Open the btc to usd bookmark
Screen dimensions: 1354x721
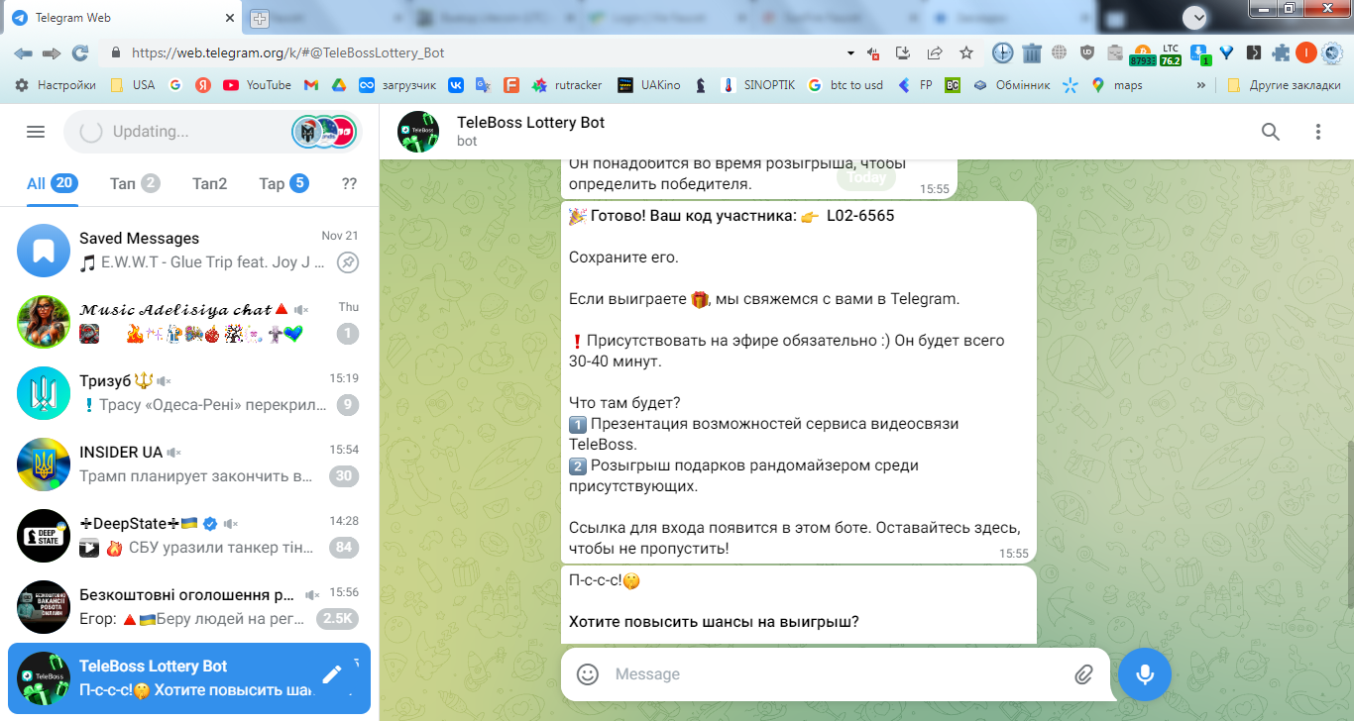(x=846, y=85)
